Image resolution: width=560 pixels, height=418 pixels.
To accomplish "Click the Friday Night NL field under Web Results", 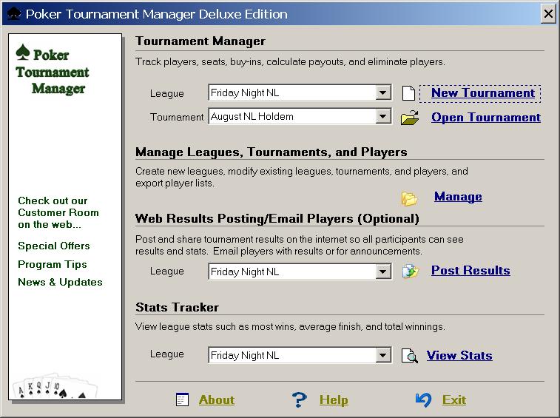I will point(300,272).
